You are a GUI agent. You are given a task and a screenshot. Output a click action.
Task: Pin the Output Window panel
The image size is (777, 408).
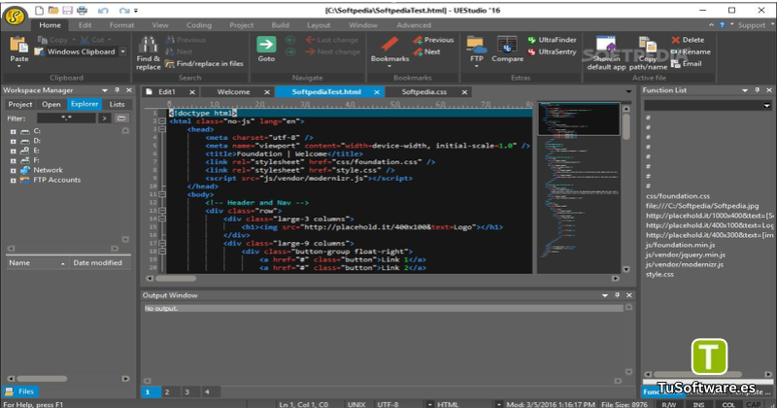point(617,295)
